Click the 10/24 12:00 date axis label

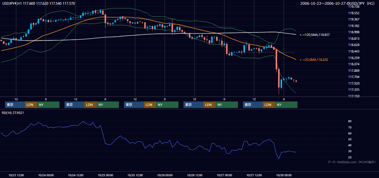coord(76,175)
